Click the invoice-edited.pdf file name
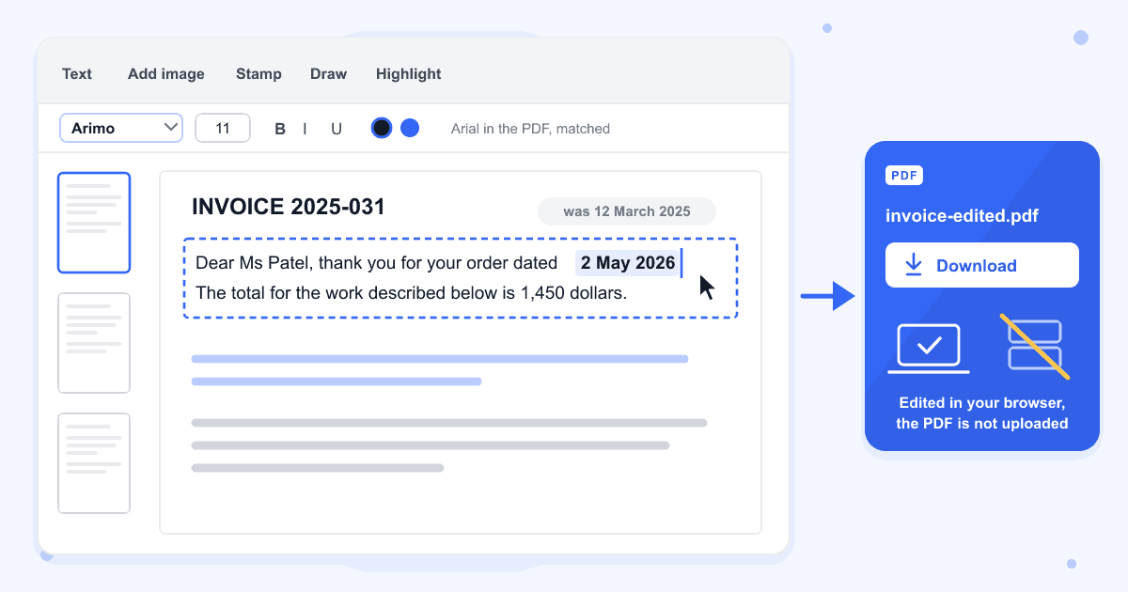This screenshot has width=1128, height=592. pyautogui.click(x=962, y=215)
